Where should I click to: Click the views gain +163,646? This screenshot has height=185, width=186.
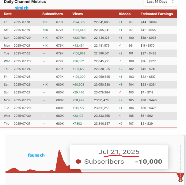point(79,30)
